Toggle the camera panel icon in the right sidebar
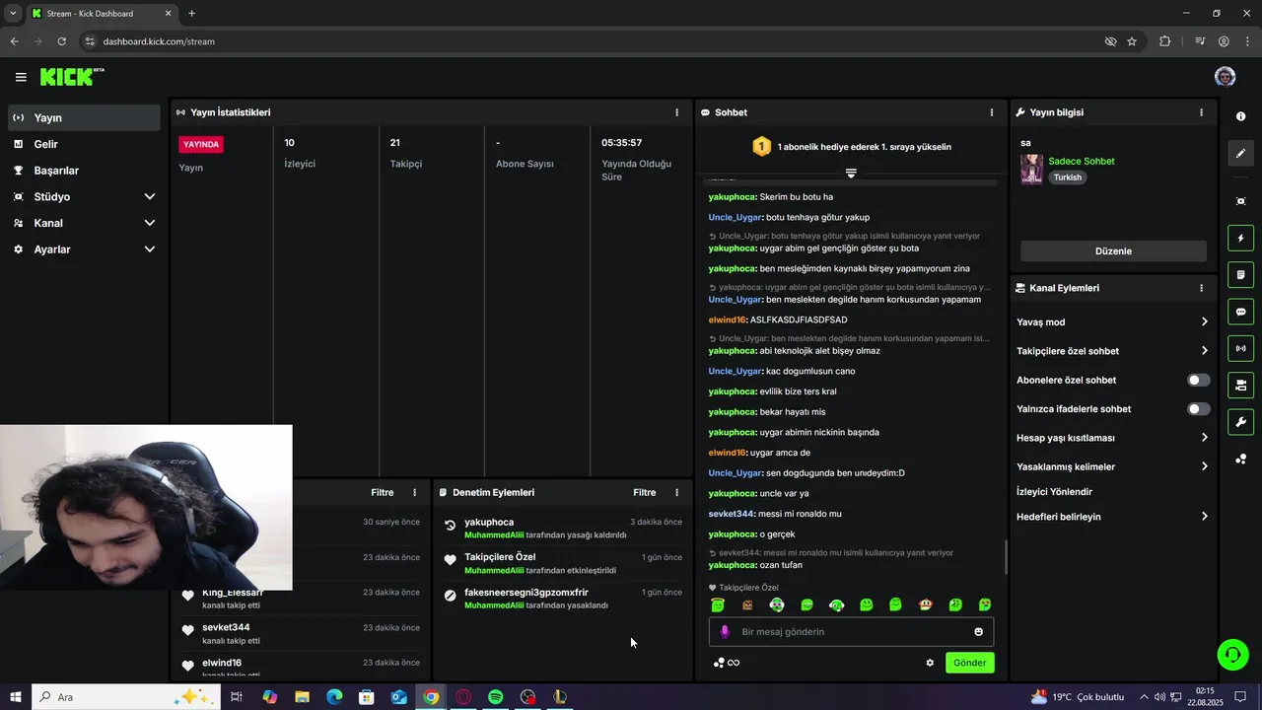 1240,385
